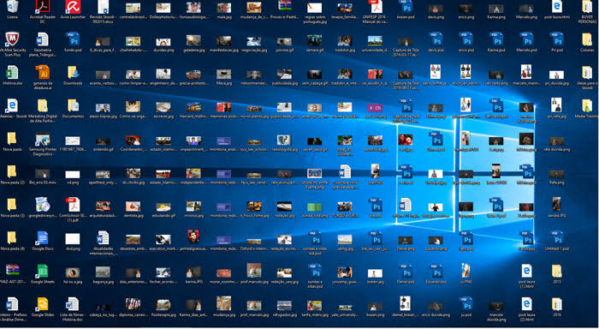Select the estudando.gif thumbnail
Image resolution: width=599 pixels, height=329 pixels.
[x=163, y=208]
